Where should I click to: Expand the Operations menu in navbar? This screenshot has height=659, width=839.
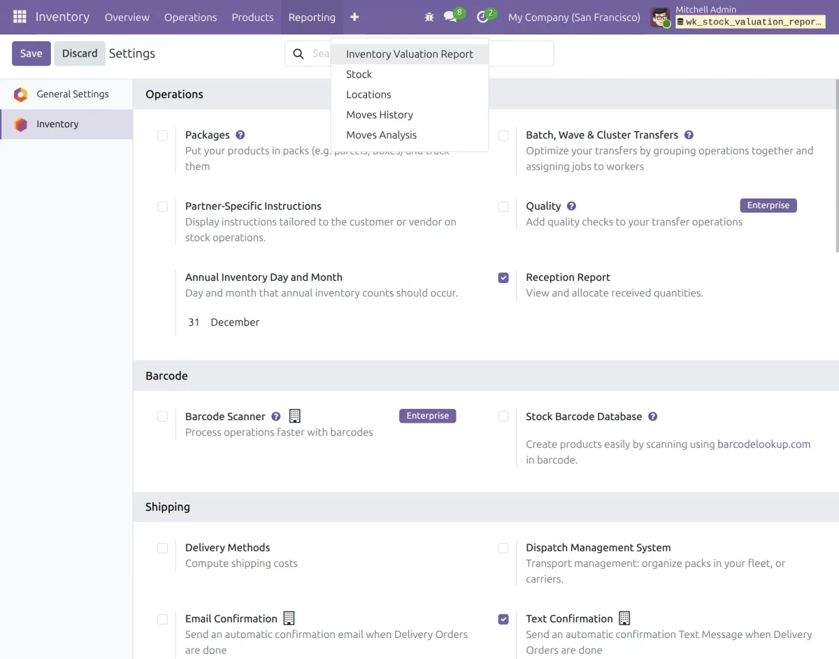click(190, 17)
